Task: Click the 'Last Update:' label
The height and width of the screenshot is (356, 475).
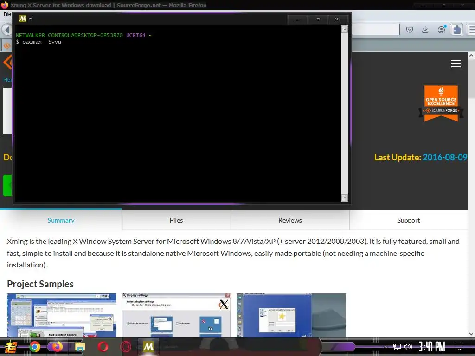Action: (398, 158)
